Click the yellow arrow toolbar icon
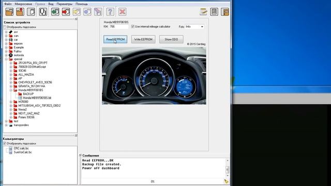This screenshot has width=331, height=186. [x=77, y=12]
